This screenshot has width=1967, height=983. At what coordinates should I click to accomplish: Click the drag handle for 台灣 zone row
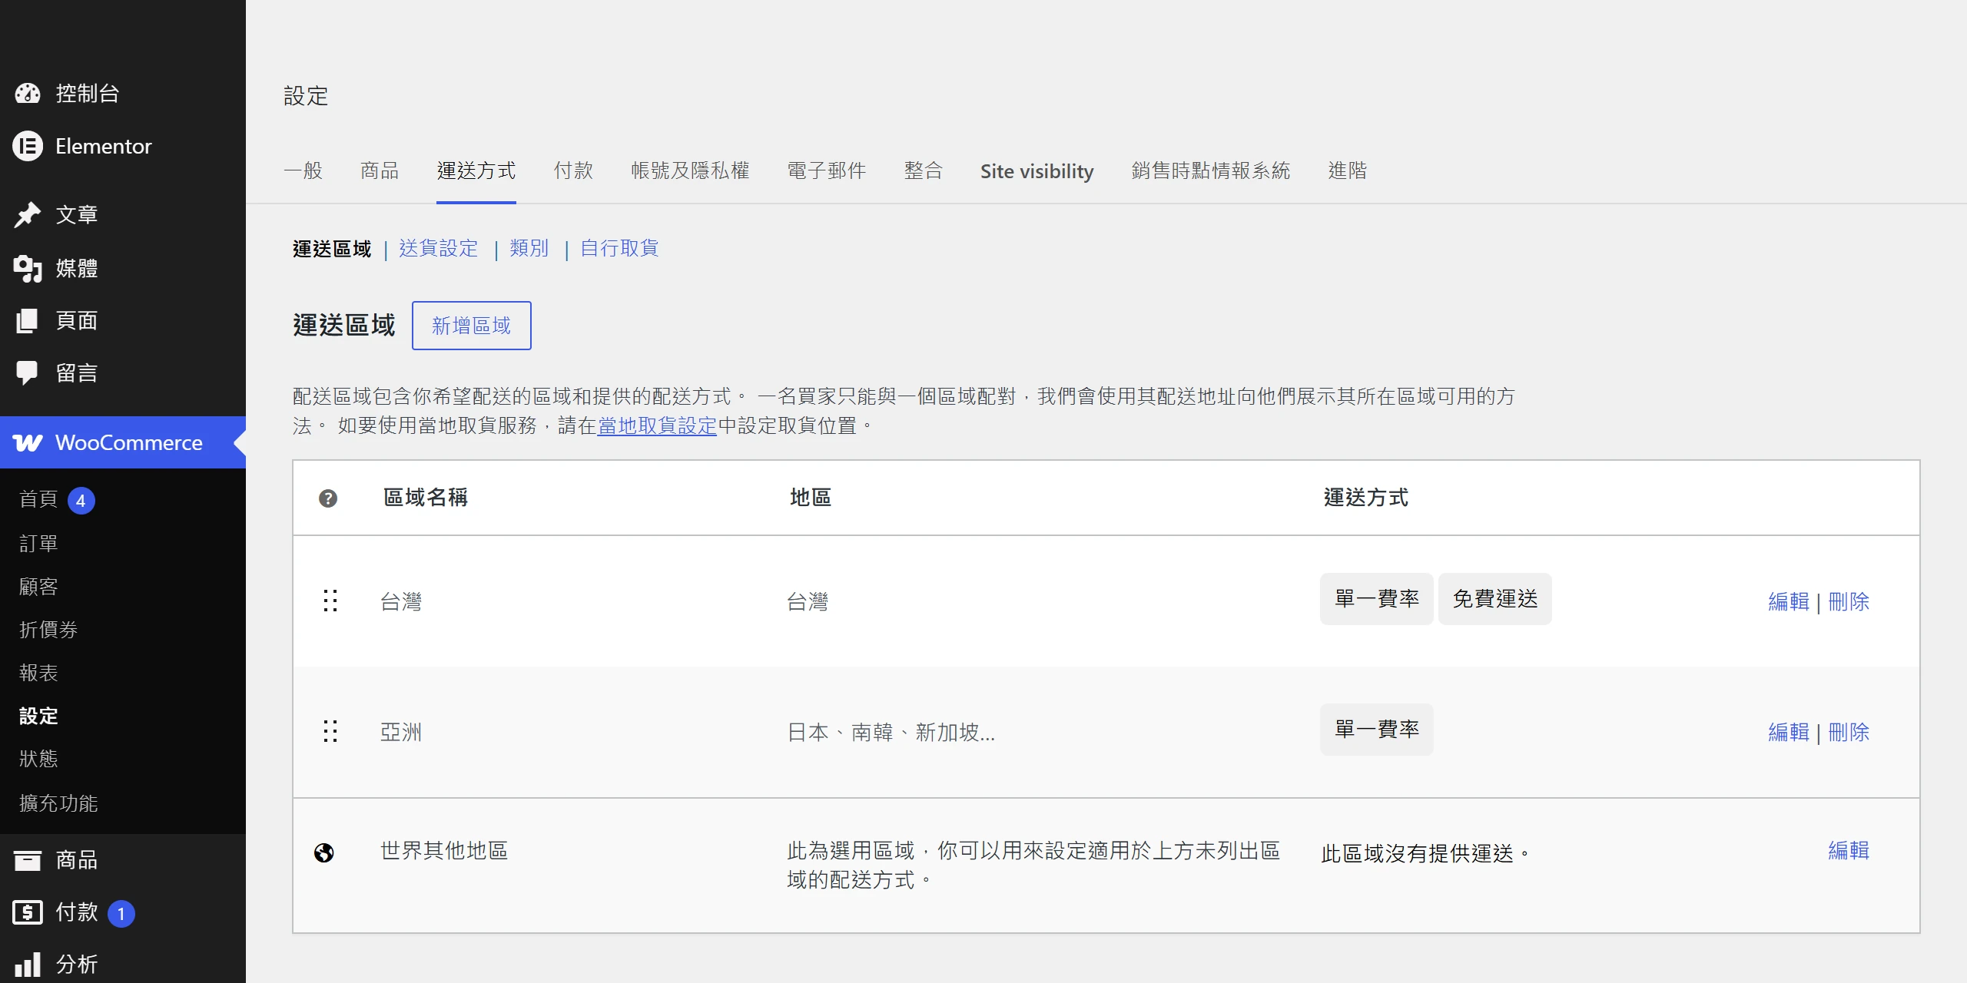click(x=330, y=601)
